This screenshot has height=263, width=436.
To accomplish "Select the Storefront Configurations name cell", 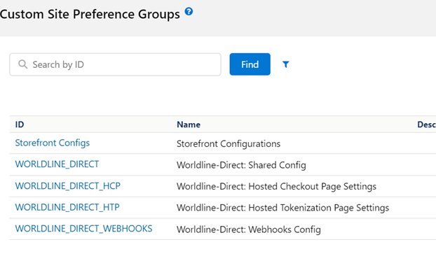I will pyautogui.click(x=229, y=143).
